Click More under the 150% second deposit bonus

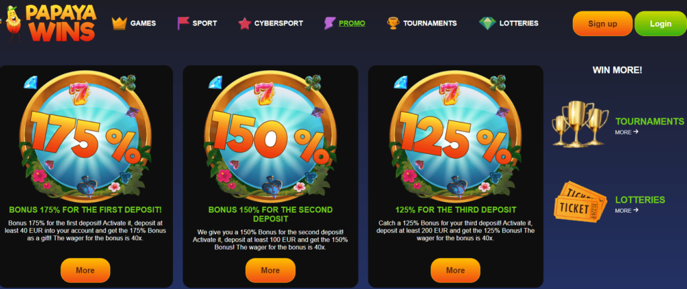270,270
